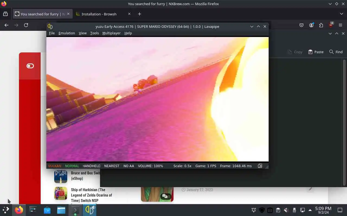Image resolution: width=347 pixels, height=216 pixels.
Task: Click the yuzu taskbar icon
Action: 89,210
